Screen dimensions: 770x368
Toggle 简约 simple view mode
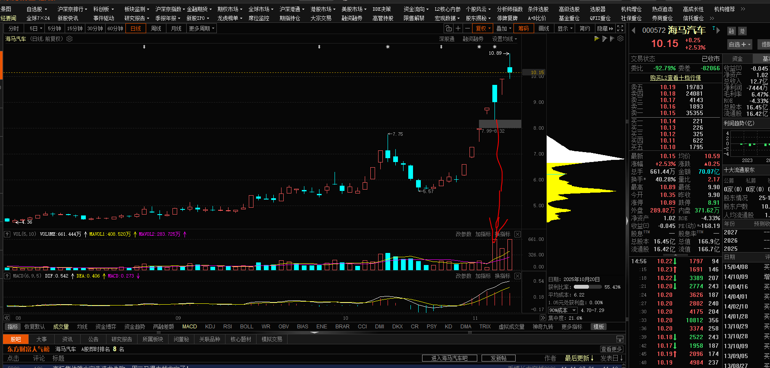click(585, 28)
